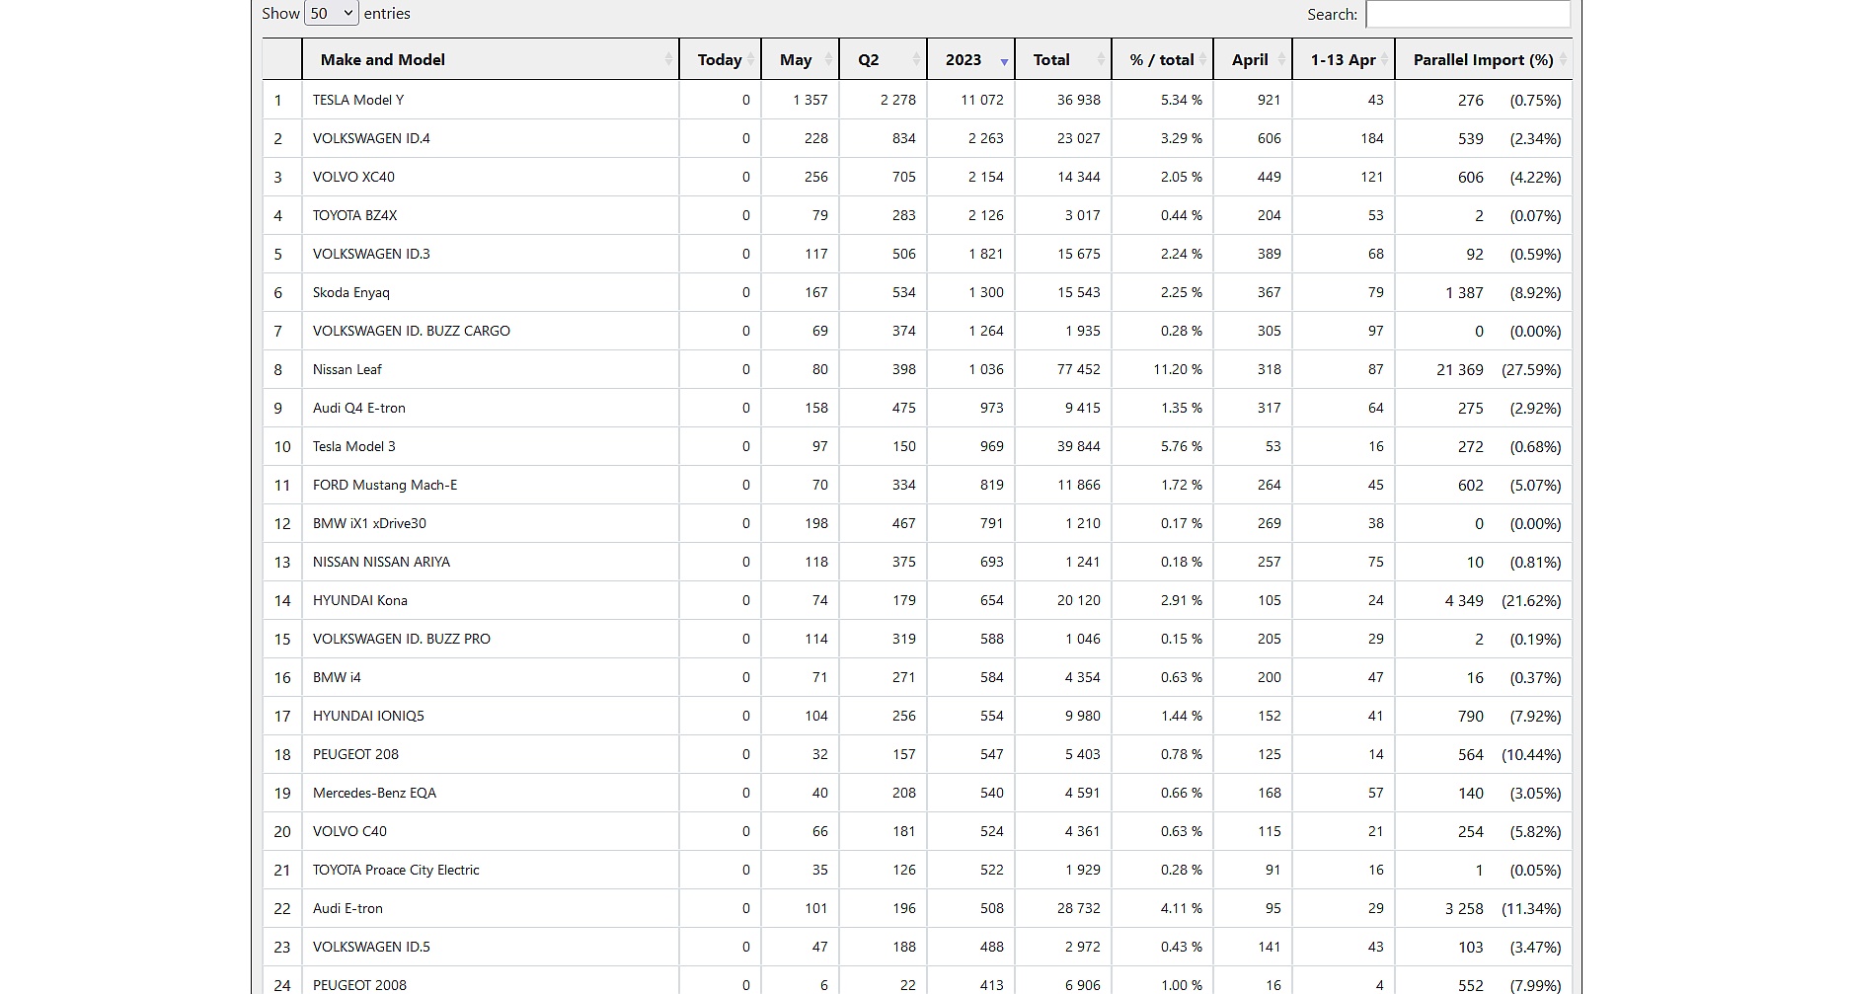
Task: Click VOLKSWAGEN ID.4 model name
Action: (371, 138)
